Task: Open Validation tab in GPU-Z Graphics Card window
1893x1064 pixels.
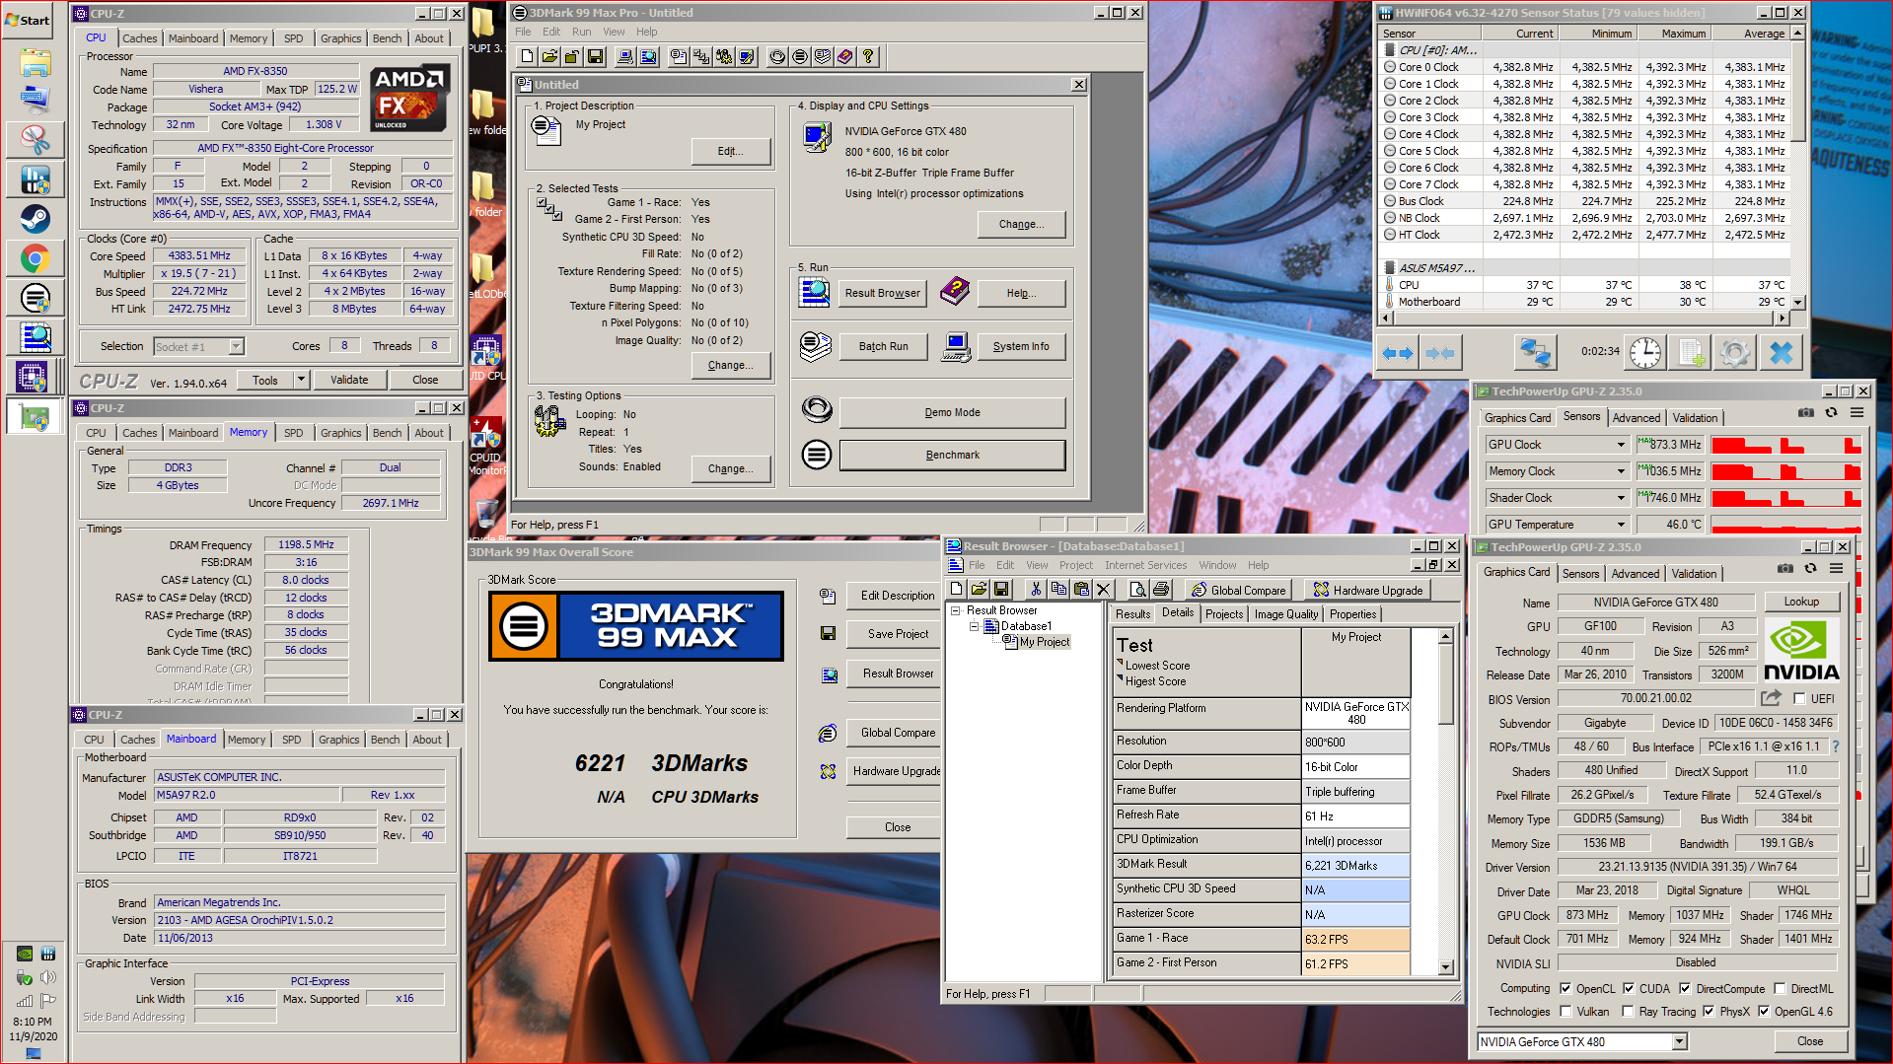Action: pos(1694,573)
